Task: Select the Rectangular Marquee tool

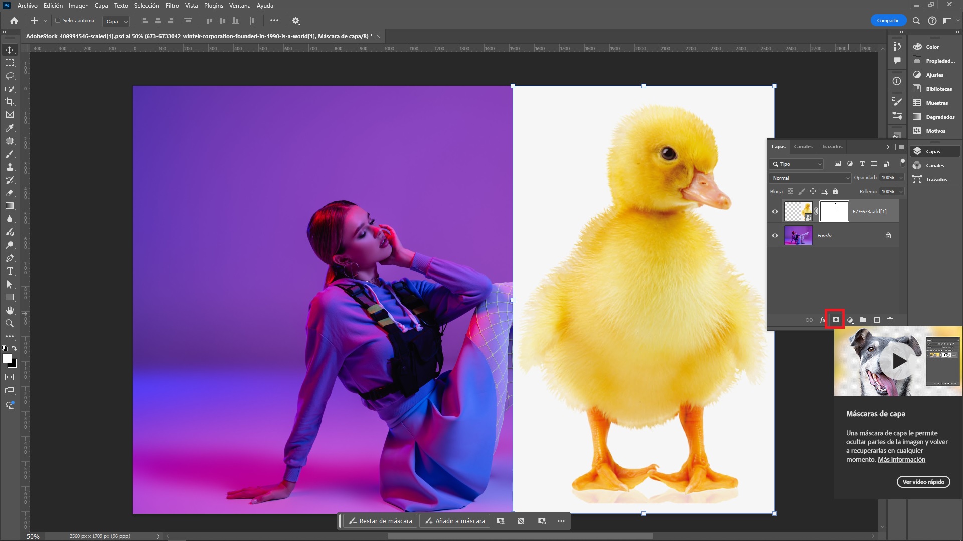Action: [10, 63]
